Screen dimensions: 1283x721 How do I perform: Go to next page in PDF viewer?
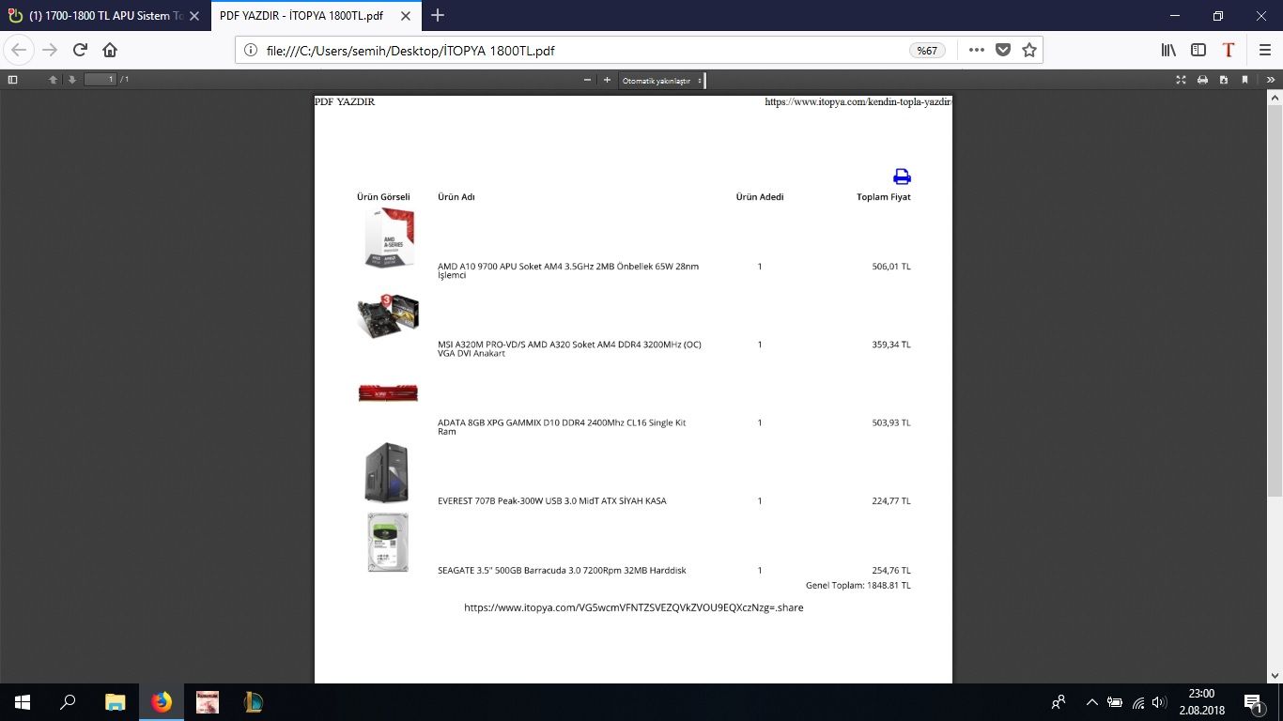[x=71, y=80]
